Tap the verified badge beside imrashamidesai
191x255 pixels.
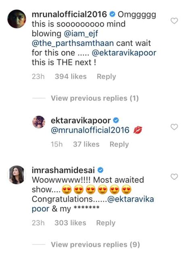pos(100,170)
